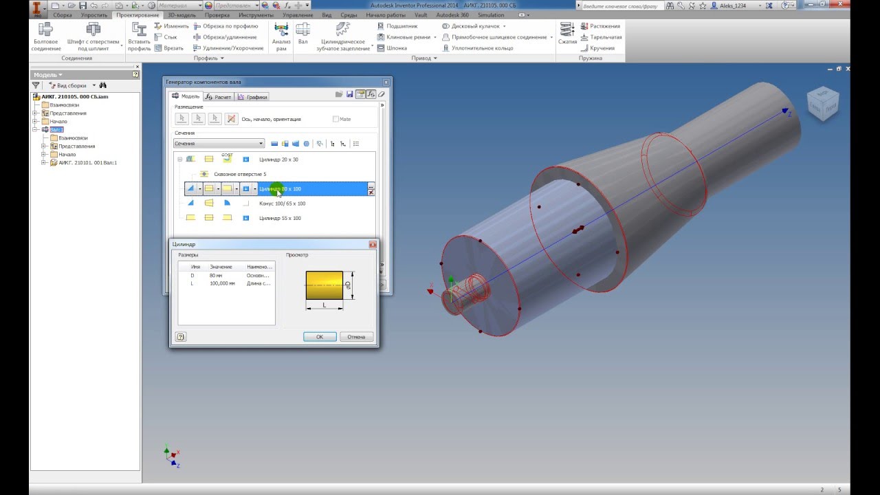
Task: Select the Кручения spring tool
Action: click(597, 48)
